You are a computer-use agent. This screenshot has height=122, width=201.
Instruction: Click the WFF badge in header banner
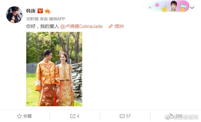pos(184,6)
